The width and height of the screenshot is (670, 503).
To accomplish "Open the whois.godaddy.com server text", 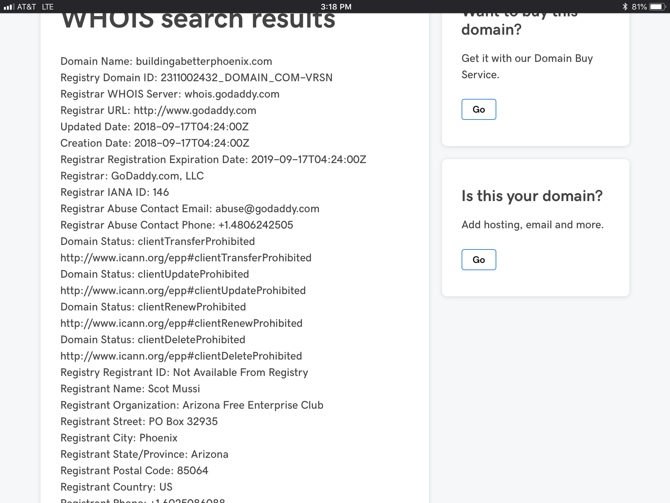I will click(x=232, y=94).
